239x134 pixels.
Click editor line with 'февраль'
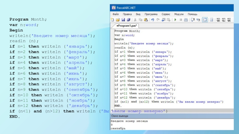tap(144, 56)
